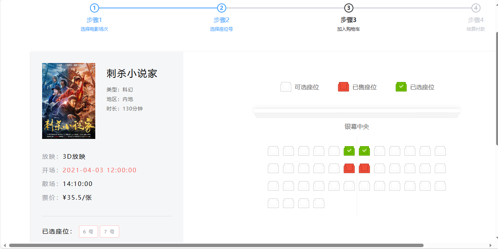Choose the seventh seat in row three
This screenshot has width=498, height=249.
pos(364,186)
